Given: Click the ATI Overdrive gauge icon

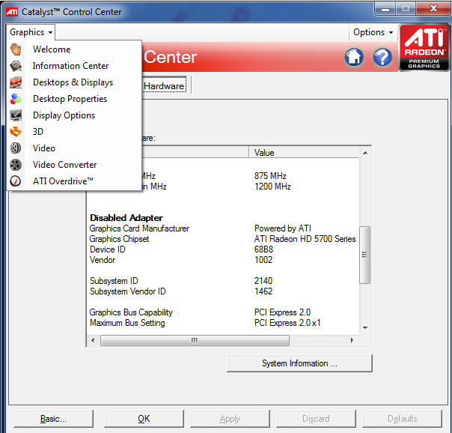Looking at the screenshot, I should pos(16,181).
